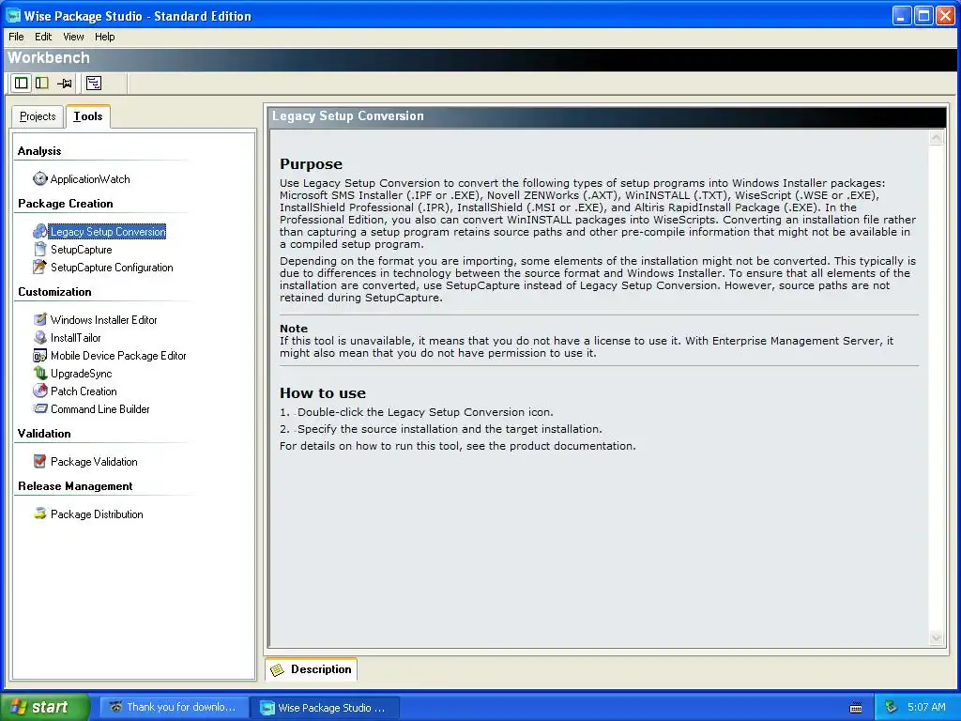Click the UpgradeSync icon
The image size is (961, 721).
(x=39, y=373)
